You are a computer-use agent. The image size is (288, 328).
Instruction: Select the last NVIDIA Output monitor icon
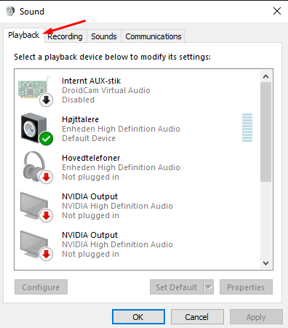click(36, 245)
